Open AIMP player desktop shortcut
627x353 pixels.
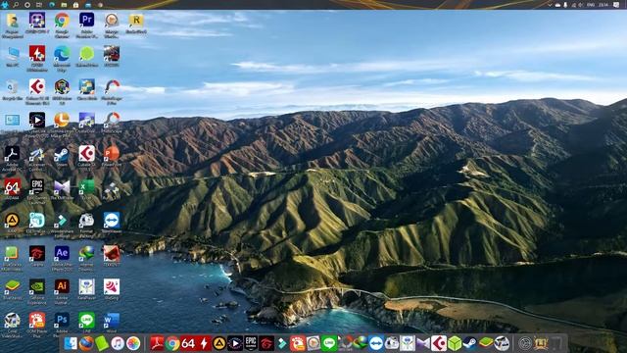pyautogui.click(x=12, y=220)
